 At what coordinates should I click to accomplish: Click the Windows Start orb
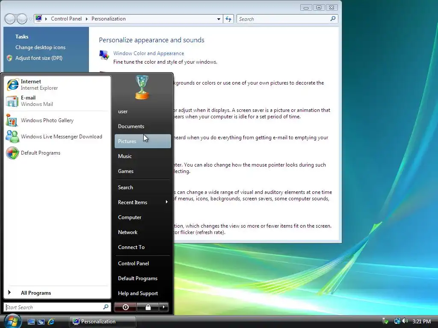[12, 321]
